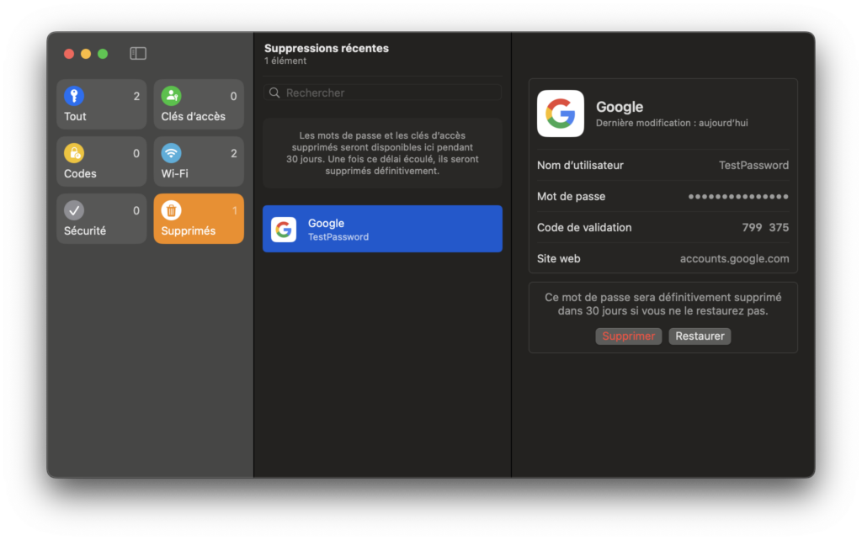862x540 pixels.
Task: Click the Wi-Fi label in sidebar
Action: 175,173
